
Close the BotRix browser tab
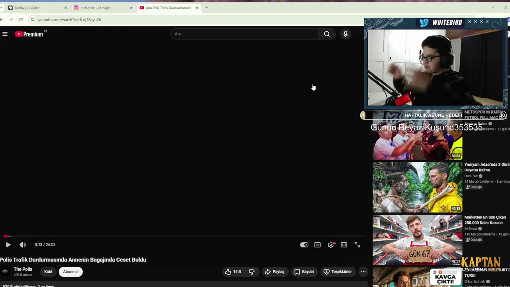pyautogui.click(x=66, y=8)
